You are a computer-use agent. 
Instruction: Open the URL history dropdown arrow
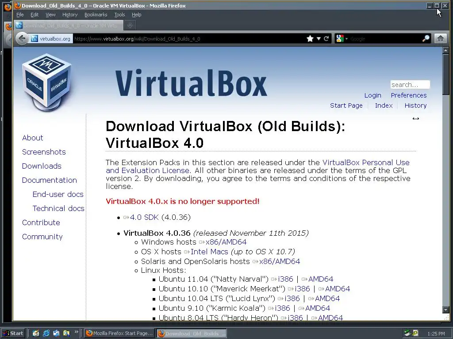pyautogui.click(x=319, y=39)
